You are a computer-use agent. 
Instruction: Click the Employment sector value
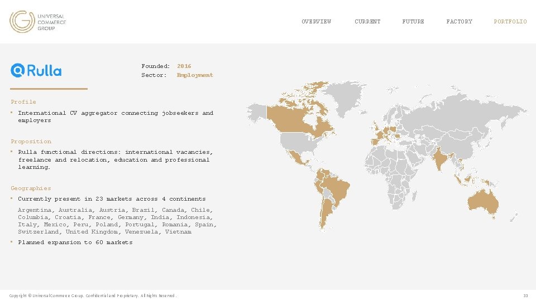tap(195, 75)
